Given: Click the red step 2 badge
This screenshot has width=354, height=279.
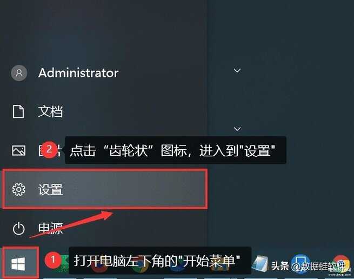Looking at the screenshot, I should coord(50,150).
